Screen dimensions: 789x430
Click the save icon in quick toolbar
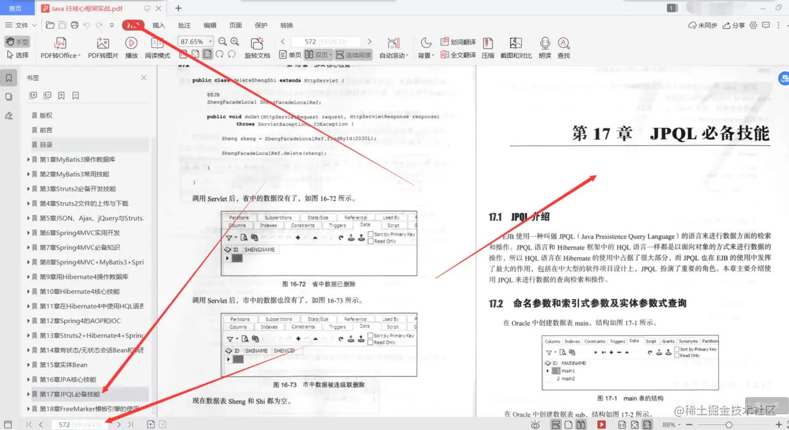coord(62,25)
